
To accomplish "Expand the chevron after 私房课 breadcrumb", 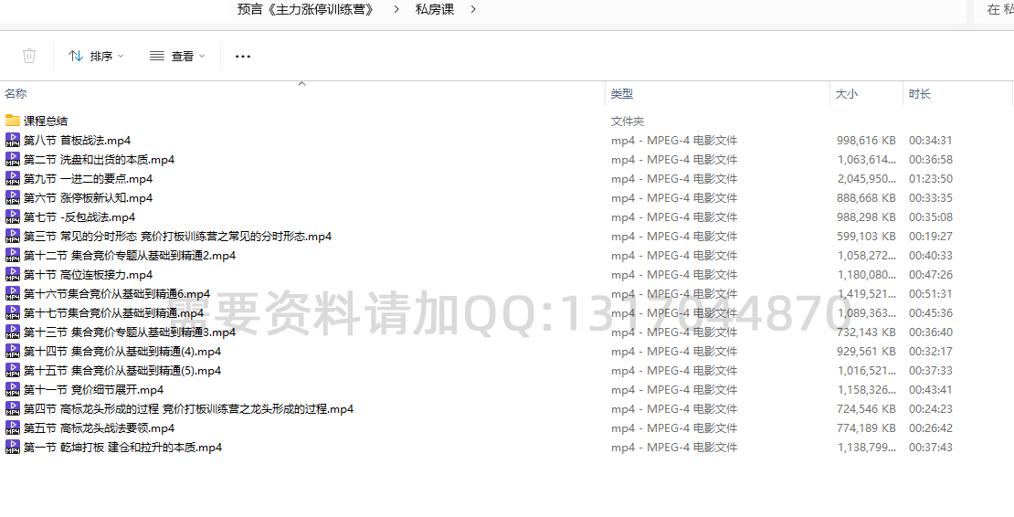I will tap(473, 9).
